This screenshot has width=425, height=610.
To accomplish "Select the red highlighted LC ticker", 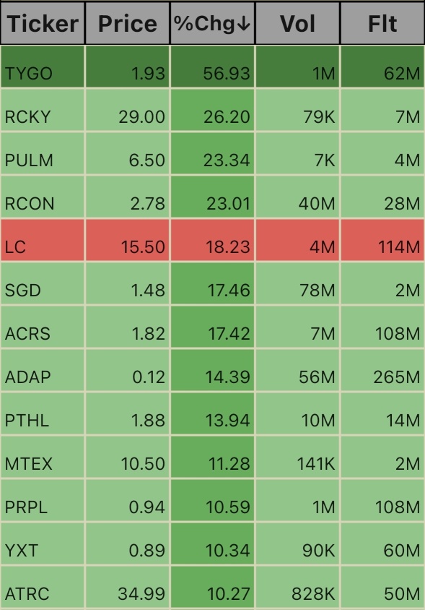I will coord(15,247).
